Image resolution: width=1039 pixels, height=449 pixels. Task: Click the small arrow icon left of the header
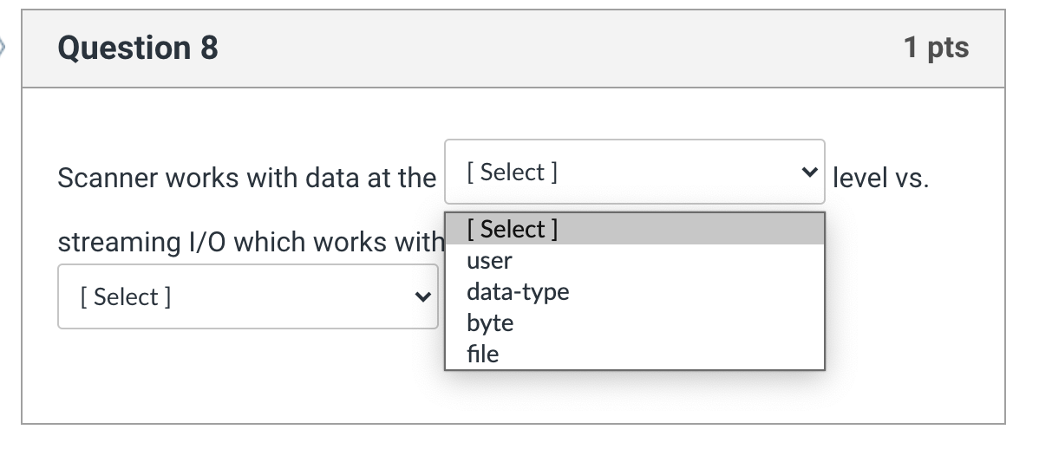pyautogui.click(x=4, y=46)
